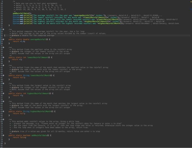Fold the addRainfallData method at line 76

(x=3, y=135)
